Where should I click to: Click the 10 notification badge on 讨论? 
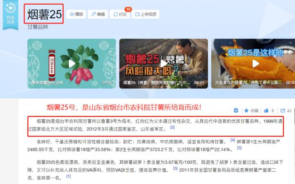pos(128,9)
